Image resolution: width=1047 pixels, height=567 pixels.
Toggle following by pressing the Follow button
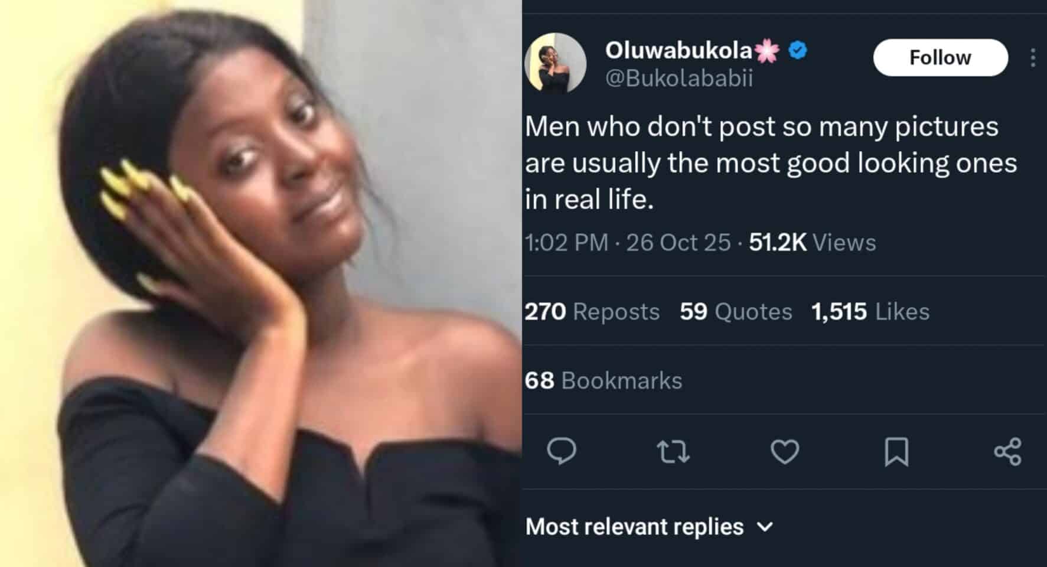(x=940, y=57)
